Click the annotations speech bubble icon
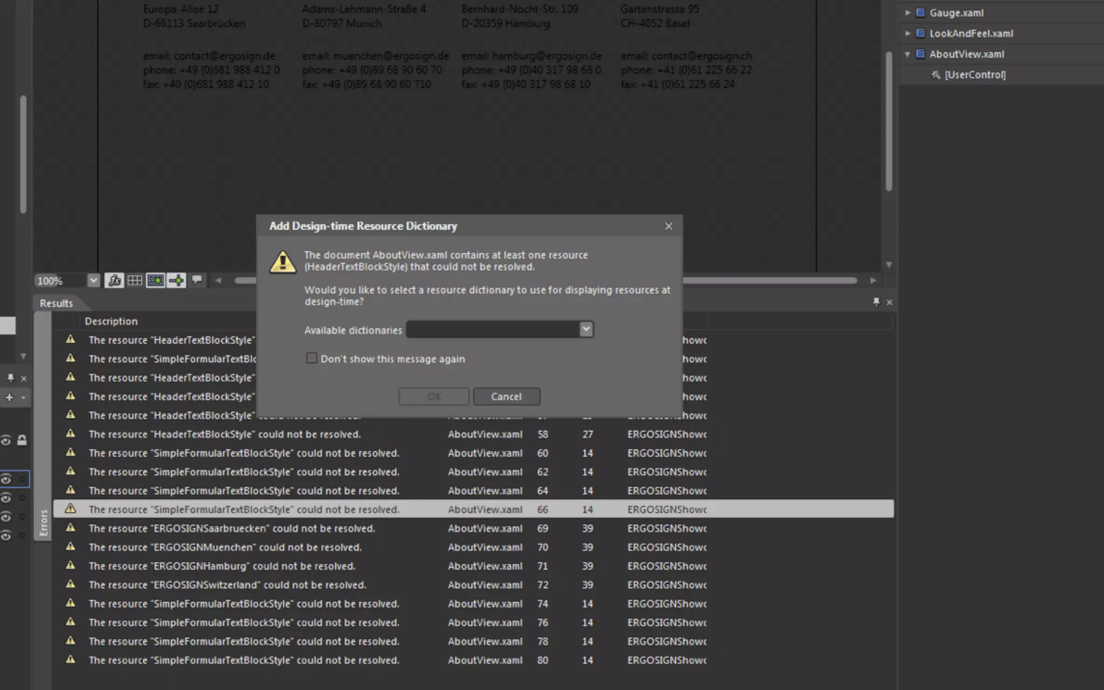The image size is (1104, 690). (197, 280)
